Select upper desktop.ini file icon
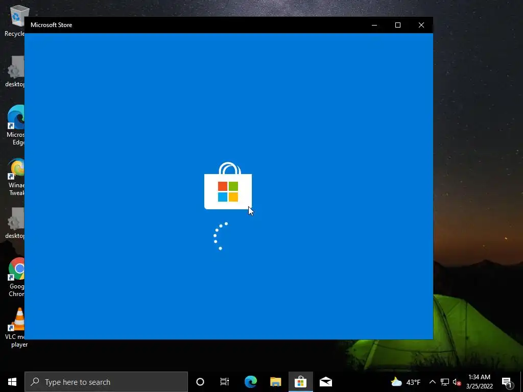 (x=15, y=71)
